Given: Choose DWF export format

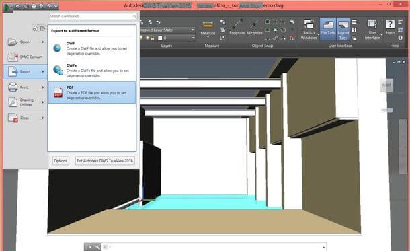Looking at the screenshot, I should pyautogui.click(x=92, y=48).
